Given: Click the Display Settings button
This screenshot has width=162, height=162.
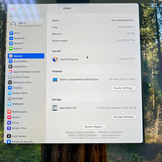Looking at the screenshot, I should coord(123,88).
